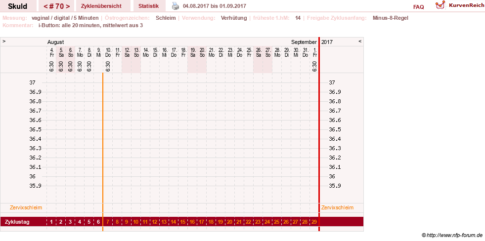Viewport: 485px width, 241px height.
Task: Open the KurvenReich logo link
Action: [x=459, y=5]
